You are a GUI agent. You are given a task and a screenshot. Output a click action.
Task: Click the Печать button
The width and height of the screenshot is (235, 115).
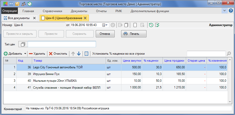coord(134,34)
